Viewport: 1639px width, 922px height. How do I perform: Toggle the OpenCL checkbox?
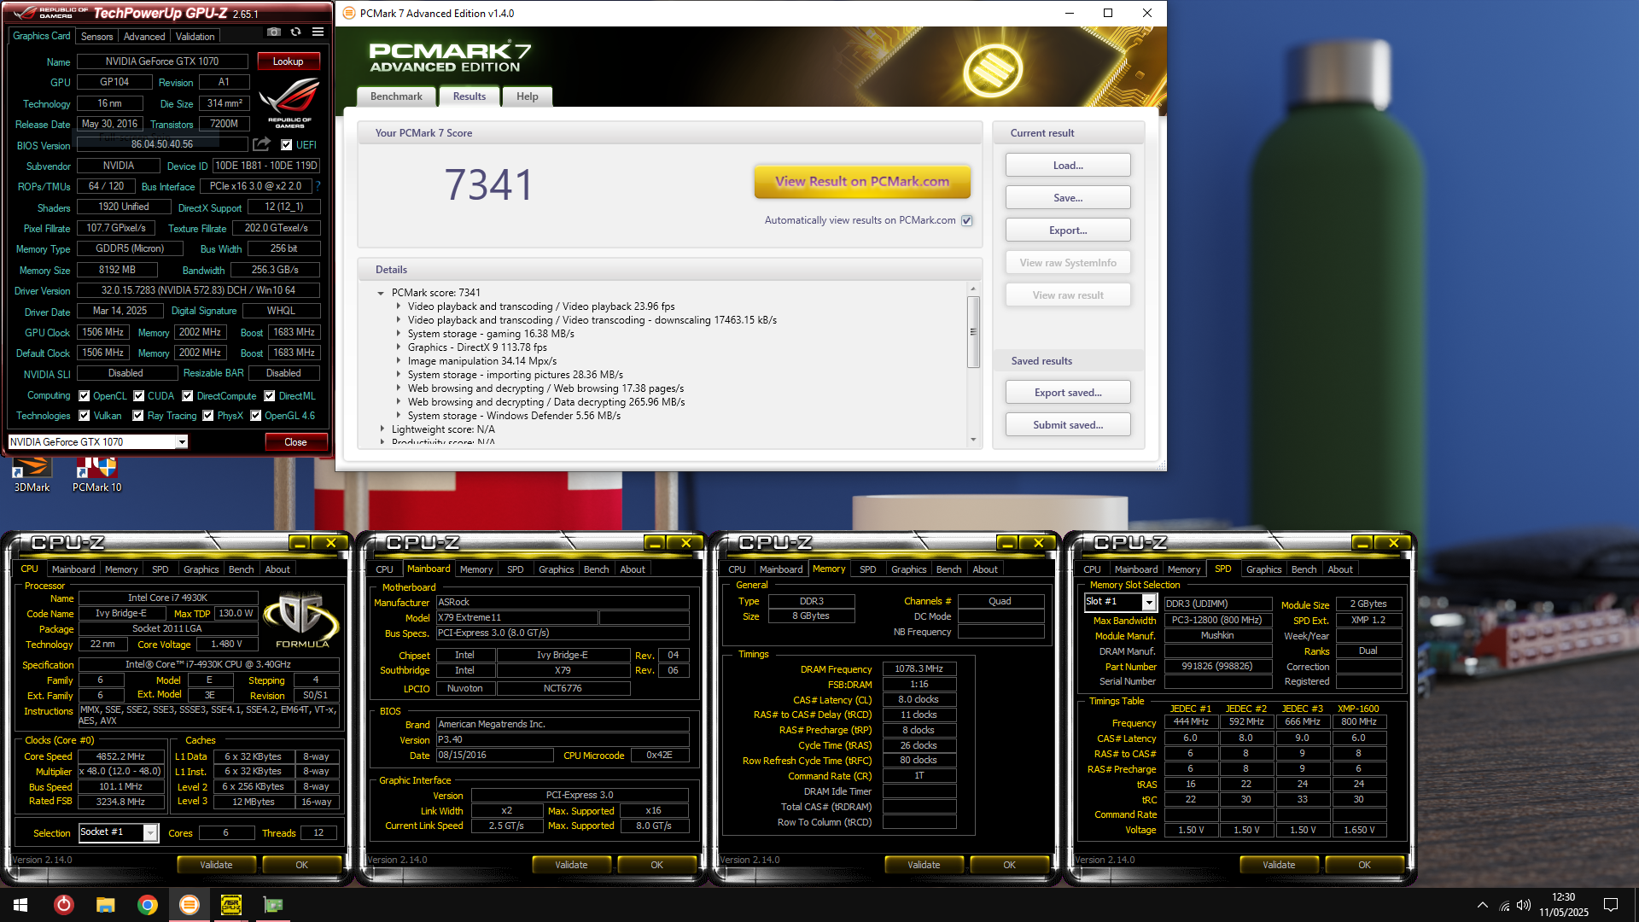pyautogui.click(x=85, y=395)
